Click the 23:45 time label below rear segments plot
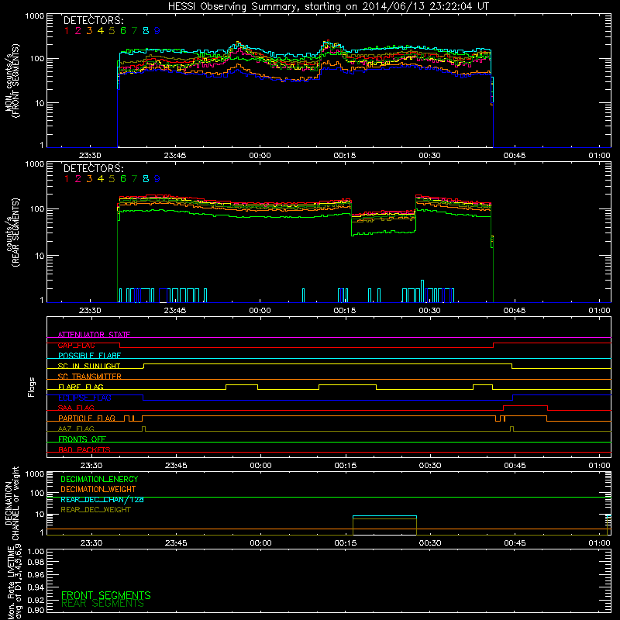The width and height of the screenshot is (620, 620). click(175, 311)
